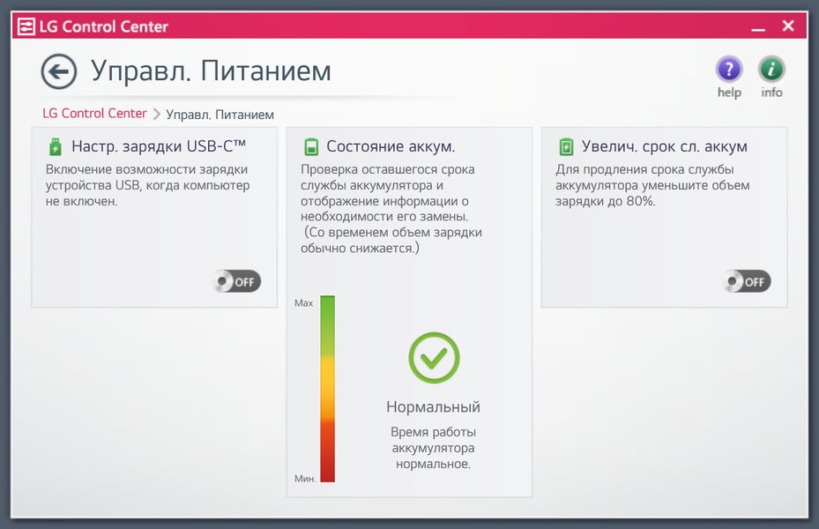Open the green info icon

(x=771, y=69)
